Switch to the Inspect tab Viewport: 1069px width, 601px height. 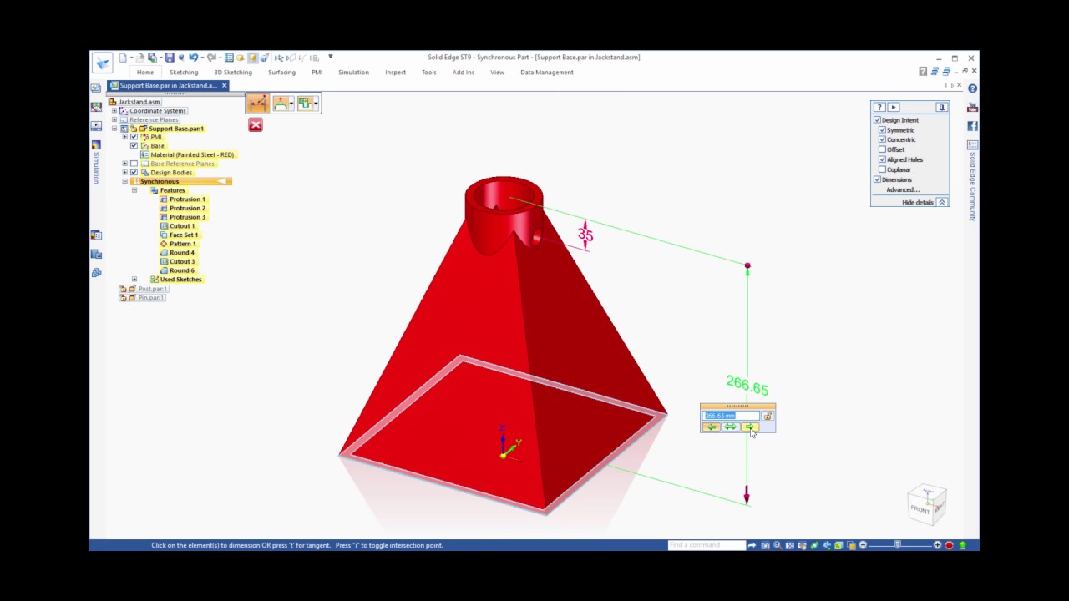coord(395,73)
